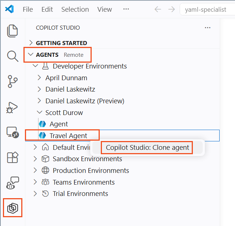Click the more actions ellipsis in Copilot Studio panel
Viewport: 235px width, 226px height.
tap(208, 28)
